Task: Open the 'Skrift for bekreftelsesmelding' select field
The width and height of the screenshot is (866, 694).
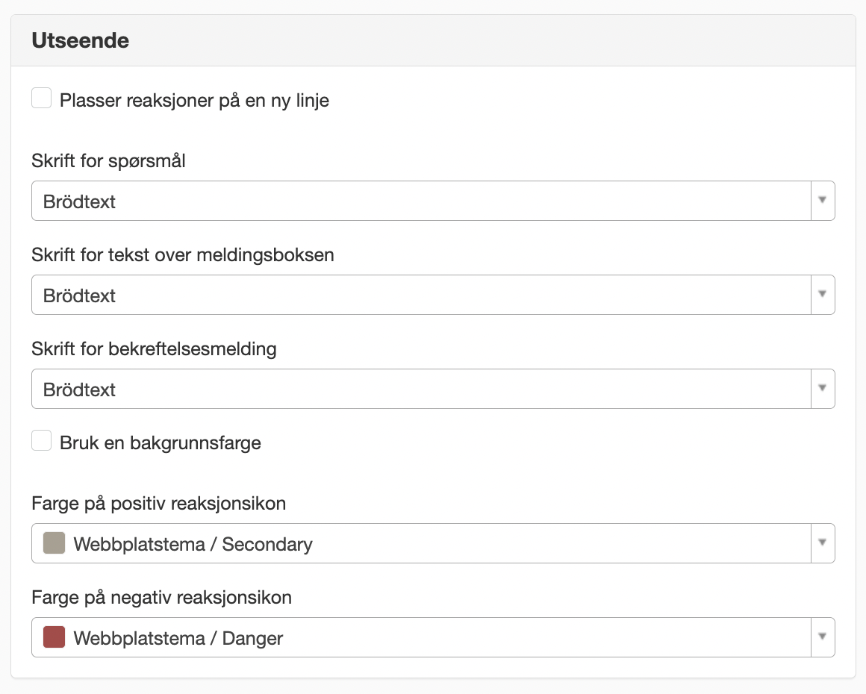Action: [433, 389]
